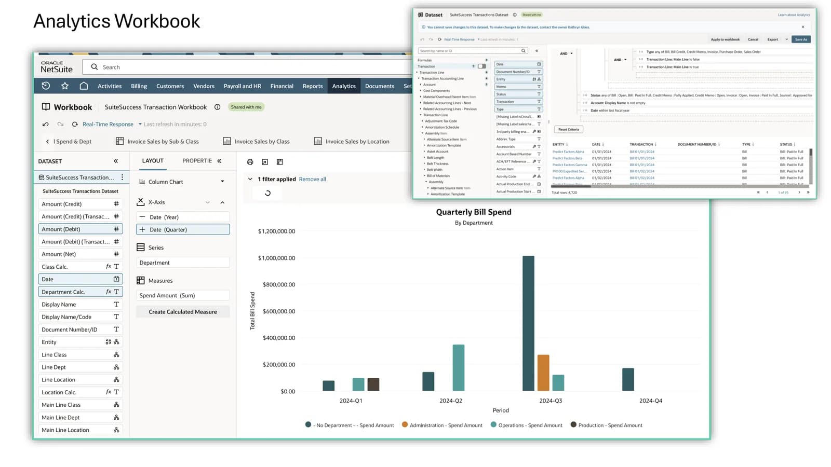Click the Dataset window info icon
Screen dimensions: 831x467
point(515,15)
